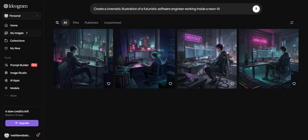Click the Home icon in sidebar

tap(6, 25)
